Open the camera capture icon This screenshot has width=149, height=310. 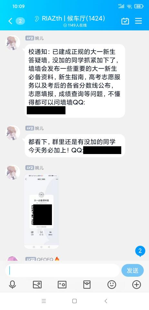point(62,285)
